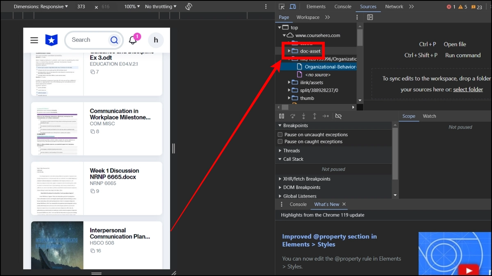Collapse the top frame node
Screen dimensions: 492x276
[x=280, y=28]
